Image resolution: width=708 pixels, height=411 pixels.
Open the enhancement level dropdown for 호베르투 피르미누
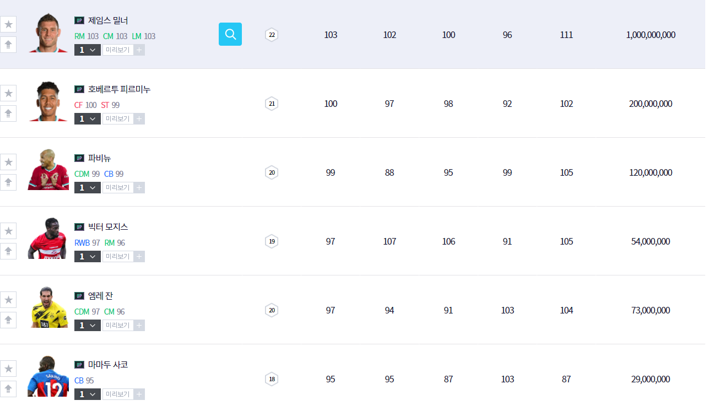click(88, 119)
